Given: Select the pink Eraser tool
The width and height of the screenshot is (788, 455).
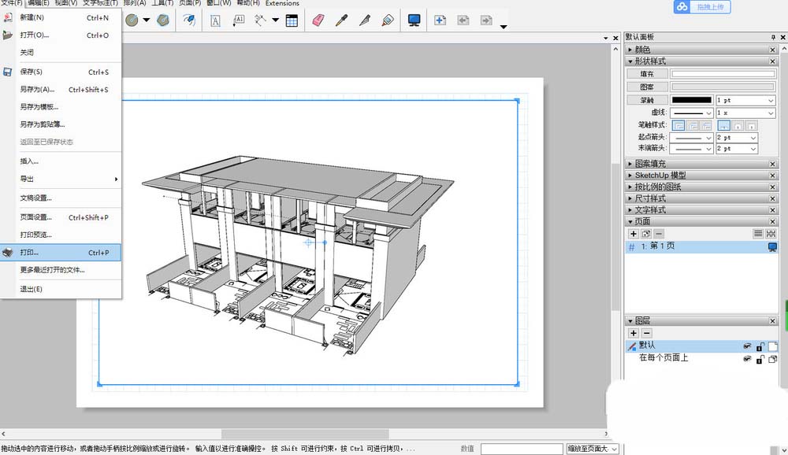Looking at the screenshot, I should [x=318, y=20].
